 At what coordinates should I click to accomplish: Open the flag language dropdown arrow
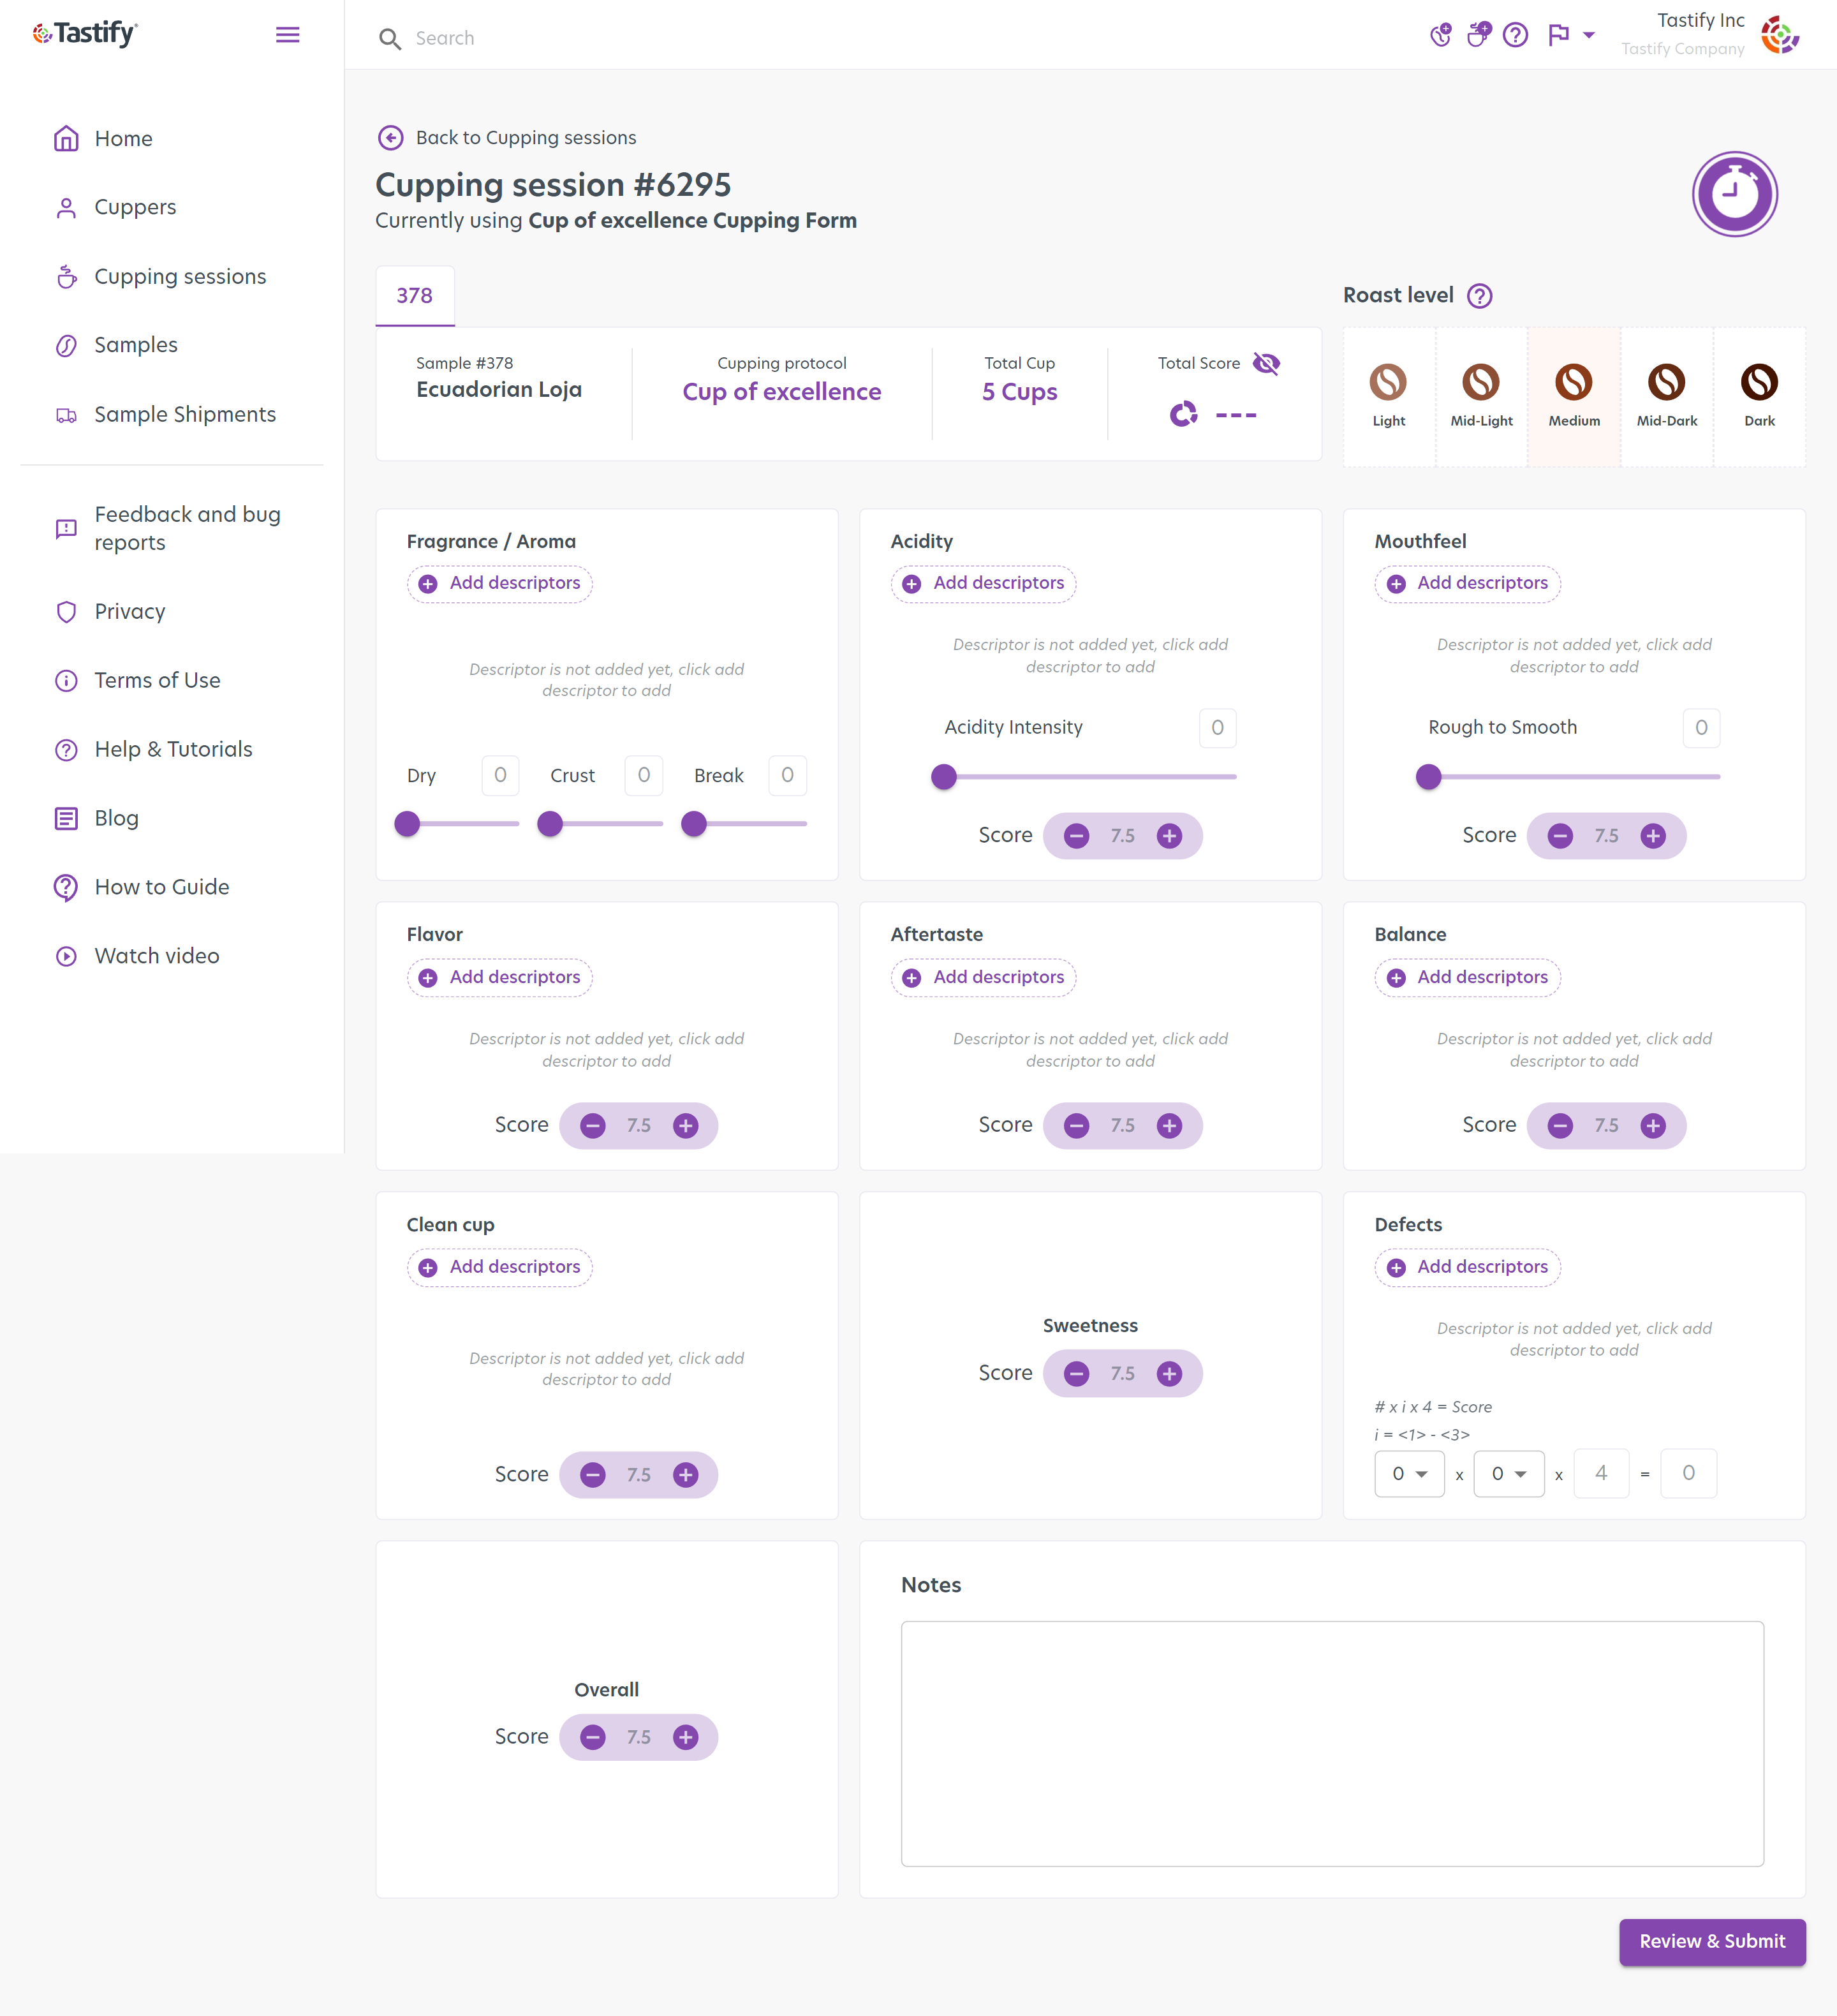click(x=1588, y=36)
